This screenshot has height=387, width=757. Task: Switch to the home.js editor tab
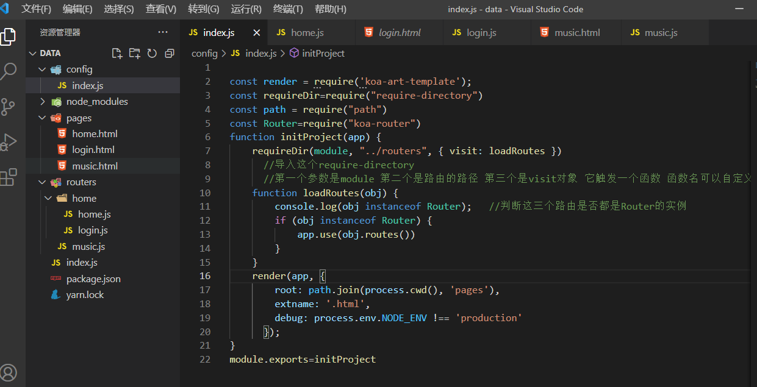coord(311,32)
